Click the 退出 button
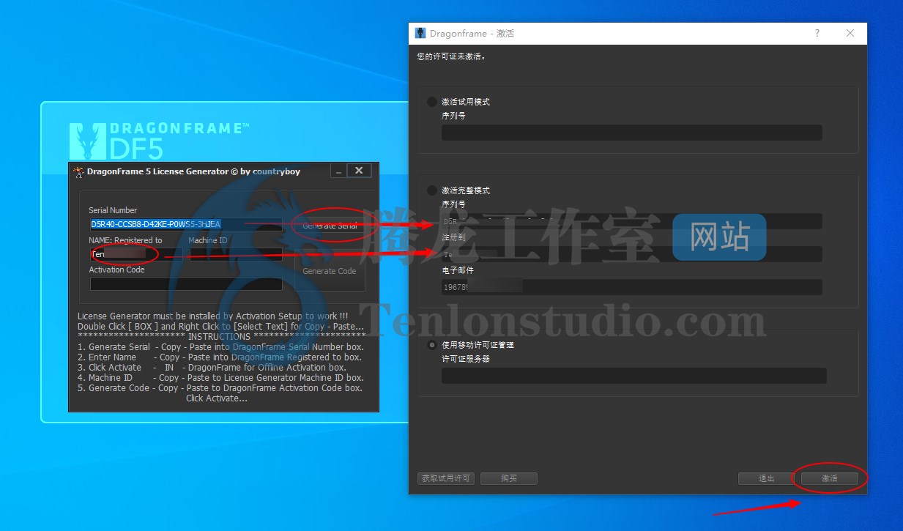This screenshot has width=903, height=531. coord(766,478)
